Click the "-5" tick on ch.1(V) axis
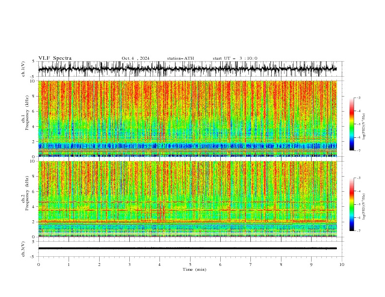This screenshot has width=385, height=297. click(33, 77)
